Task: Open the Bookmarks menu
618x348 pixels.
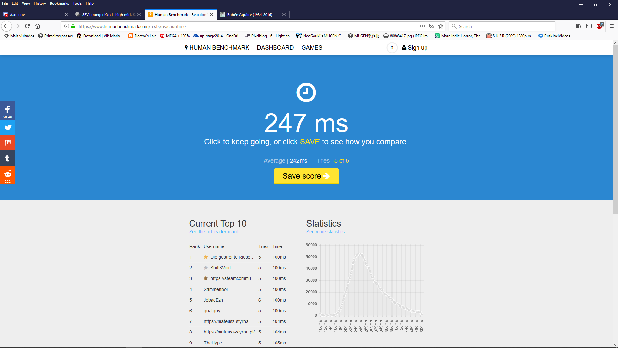Action: pyautogui.click(x=59, y=3)
